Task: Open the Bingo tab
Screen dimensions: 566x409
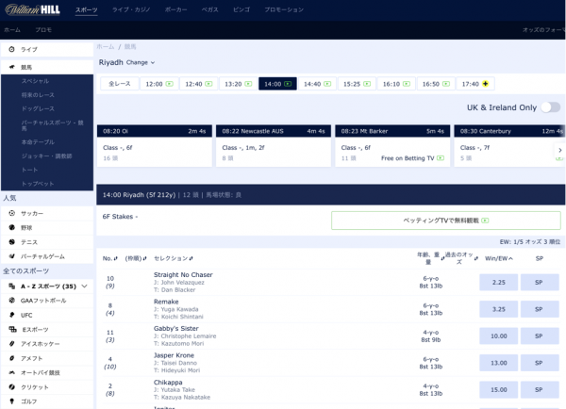Action: [x=241, y=9]
